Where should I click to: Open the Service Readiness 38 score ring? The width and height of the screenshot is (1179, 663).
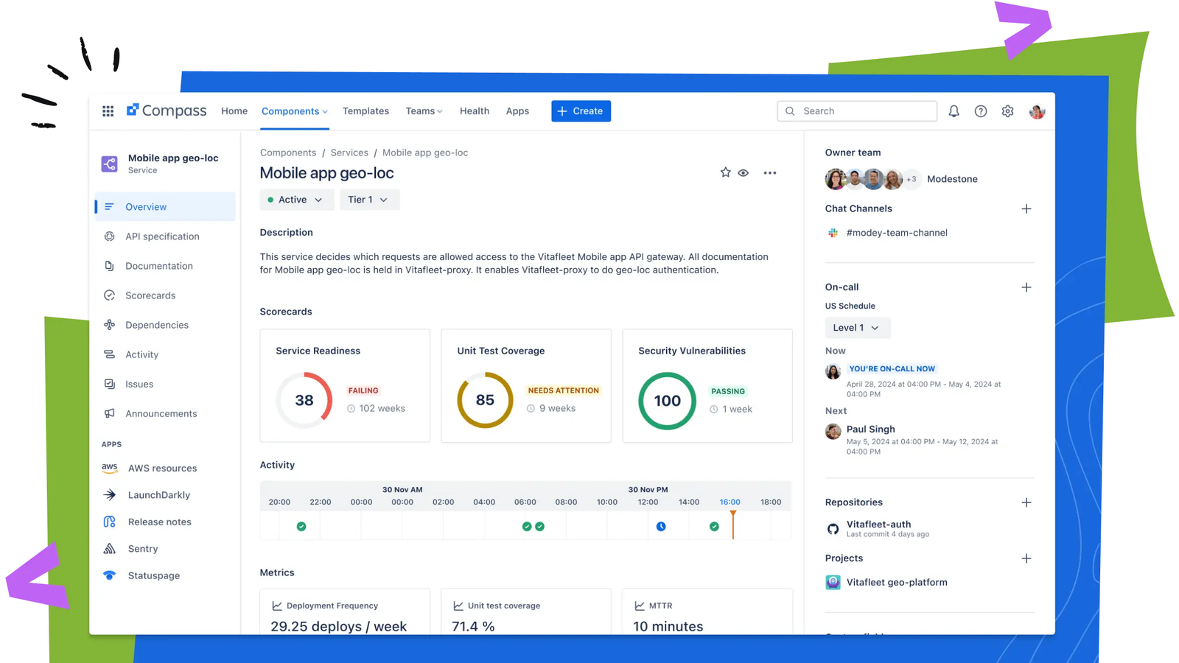click(x=304, y=400)
